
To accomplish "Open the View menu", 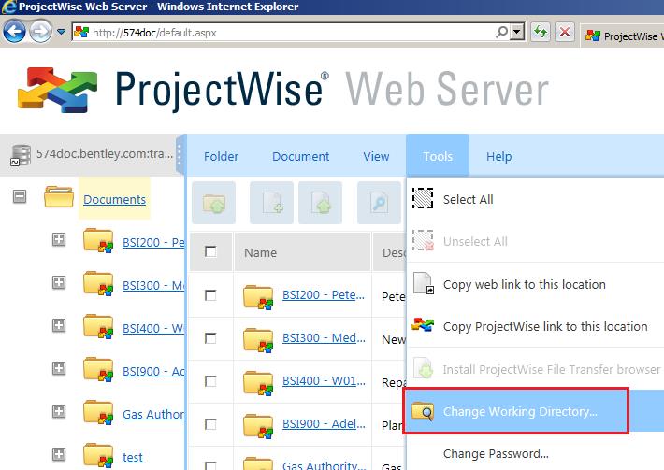I will pyautogui.click(x=376, y=157).
